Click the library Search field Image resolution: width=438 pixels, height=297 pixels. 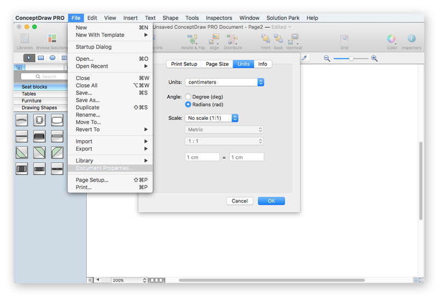coord(45,77)
